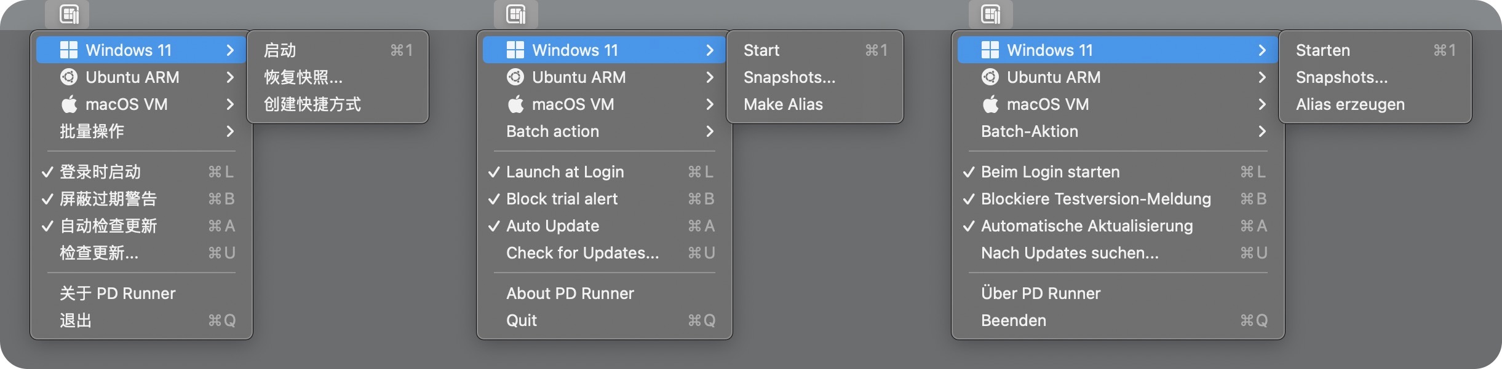Choose 恢复快照... in the Windows 11 submenu

(x=303, y=77)
